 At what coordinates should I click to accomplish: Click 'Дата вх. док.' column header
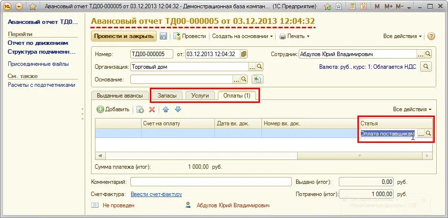[x=238, y=123]
